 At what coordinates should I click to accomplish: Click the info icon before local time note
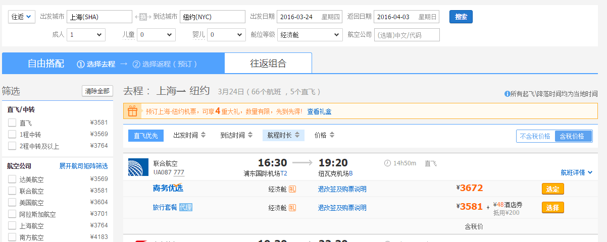507,94
